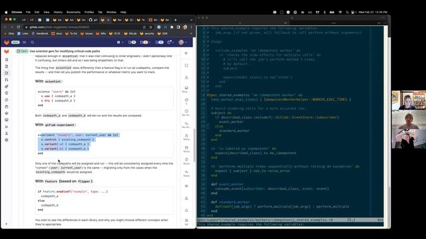Viewport: 426px width, 239px height.
Task: Open the CI/CD rocket icon in sidebar
Action: coord(7,86)
